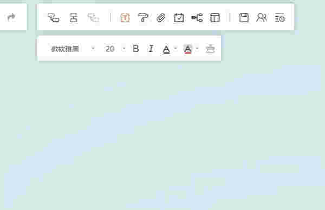This screenshot has height=210, width=325.
Task: Toggle italic formatting
Action: click(151, 49)
